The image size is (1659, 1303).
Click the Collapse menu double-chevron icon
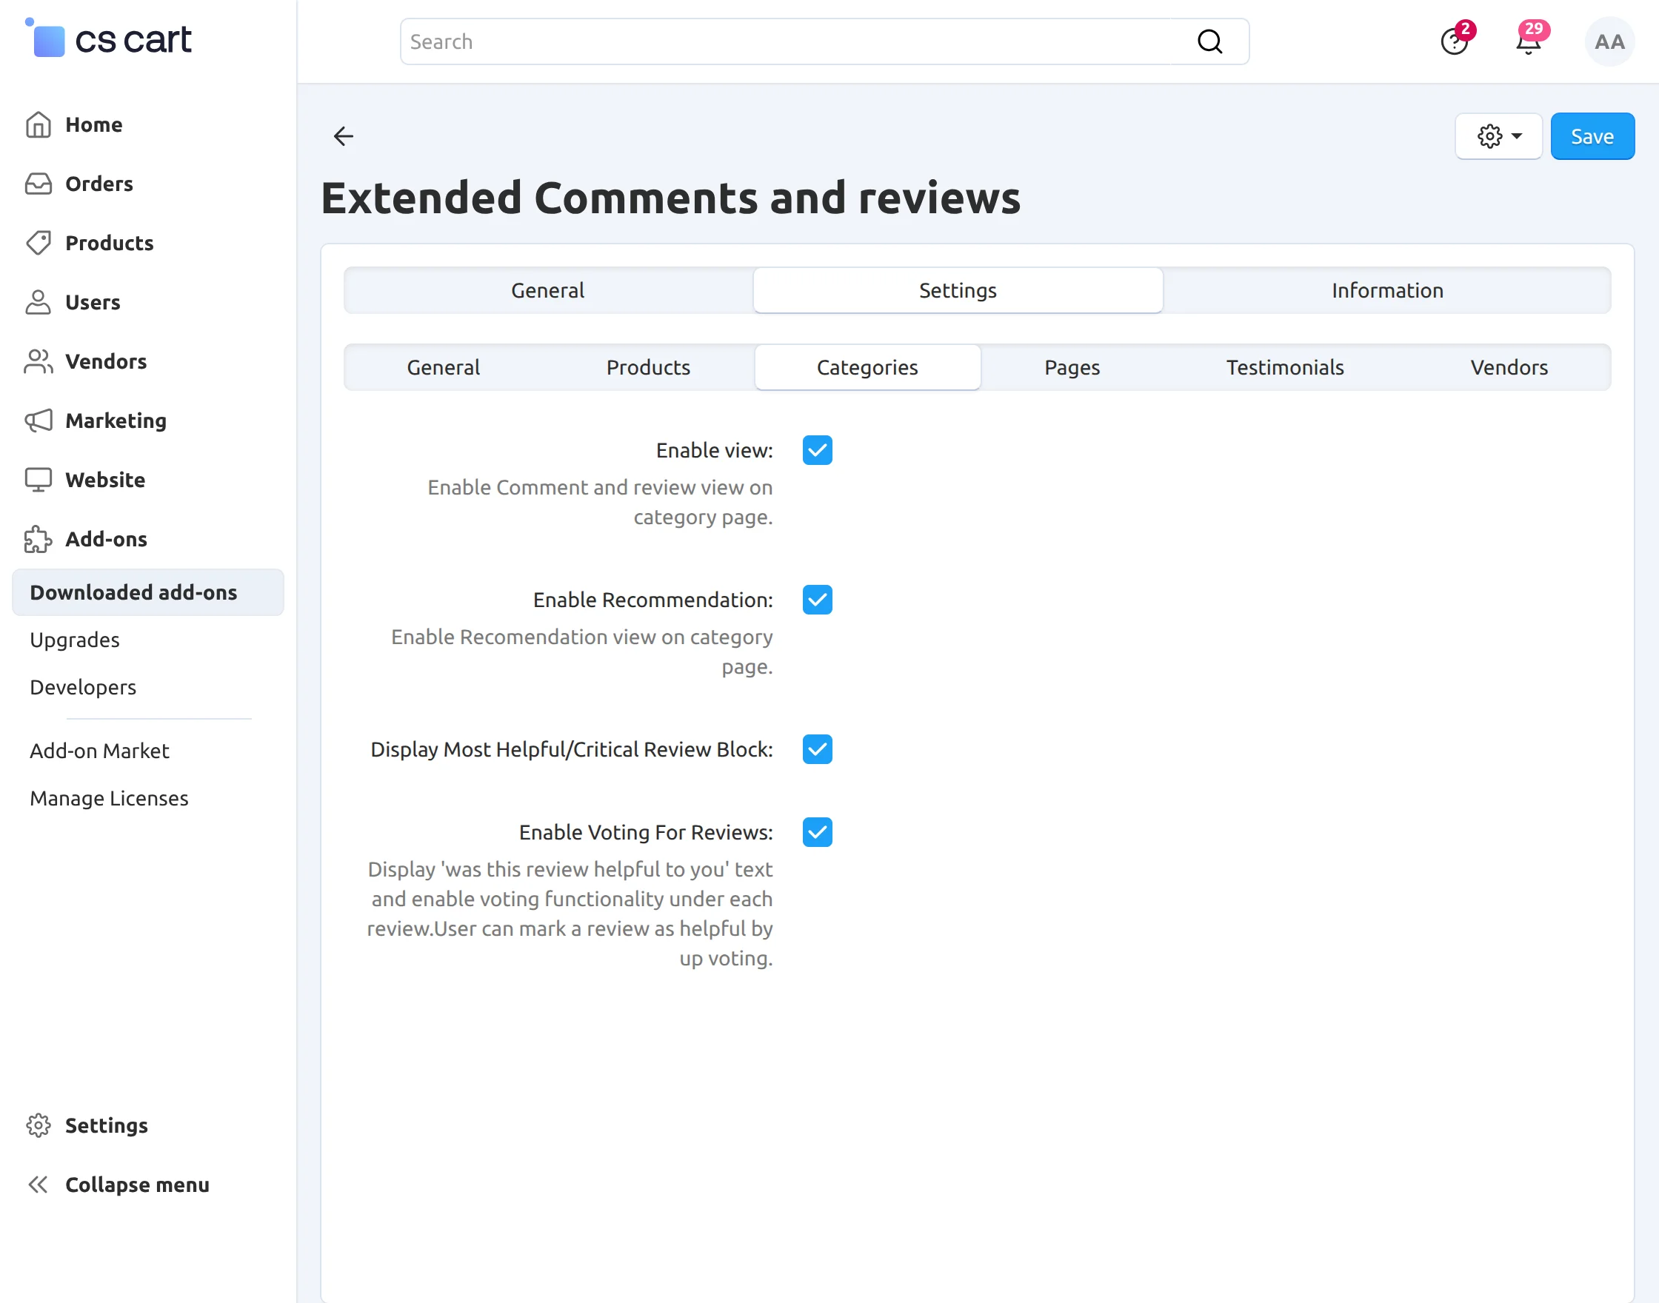[x=39, y=1185]
